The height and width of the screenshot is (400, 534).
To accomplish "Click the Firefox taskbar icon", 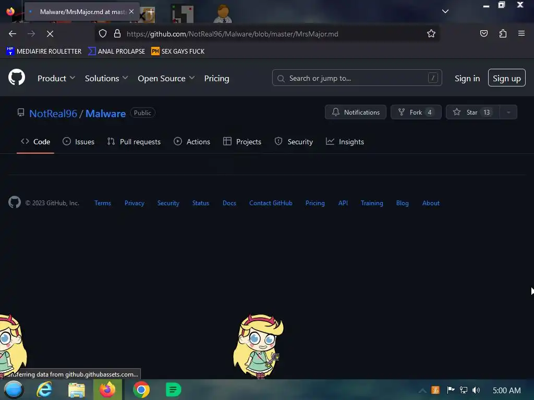I will pyautogui.click(x=107, y=390).
